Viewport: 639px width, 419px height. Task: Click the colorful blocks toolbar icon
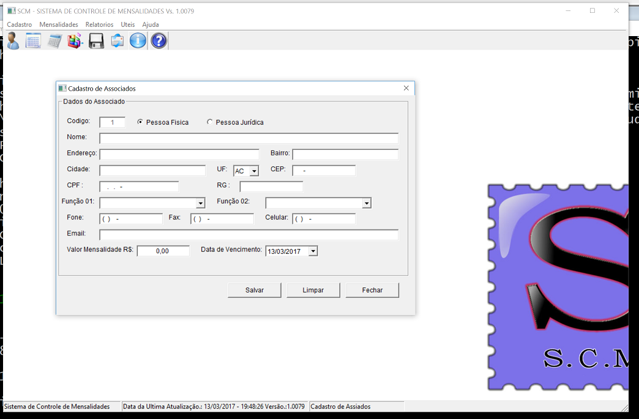pyautogui.click(x=75, y=41)
